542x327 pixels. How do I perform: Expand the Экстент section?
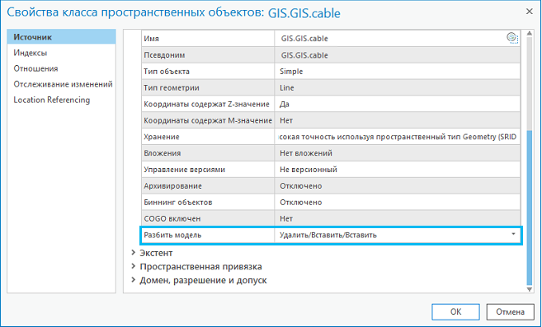point(133,253)
